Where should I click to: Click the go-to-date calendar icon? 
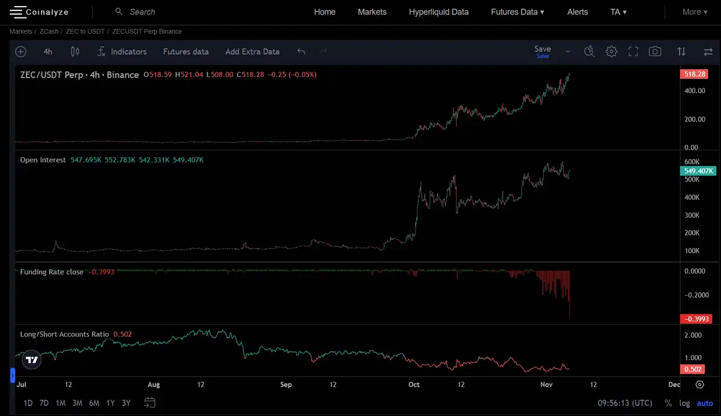(x=150, y=403)
